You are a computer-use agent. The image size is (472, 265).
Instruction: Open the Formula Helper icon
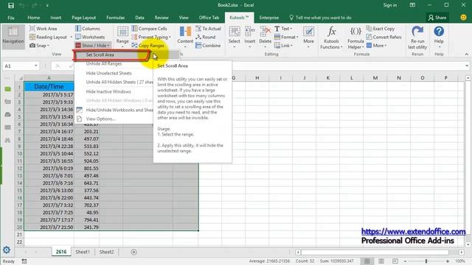pyautogui.click(x=355, y=31)
